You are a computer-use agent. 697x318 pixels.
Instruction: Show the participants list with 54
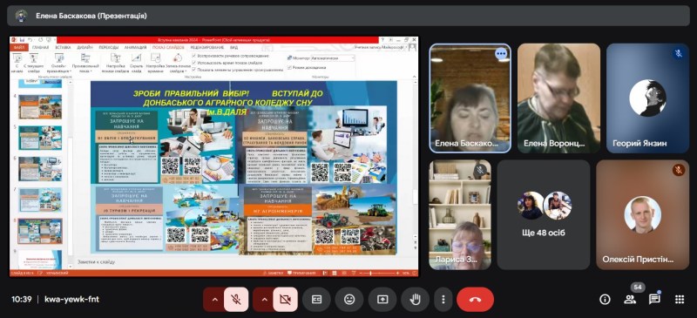(x=630, y=300)
